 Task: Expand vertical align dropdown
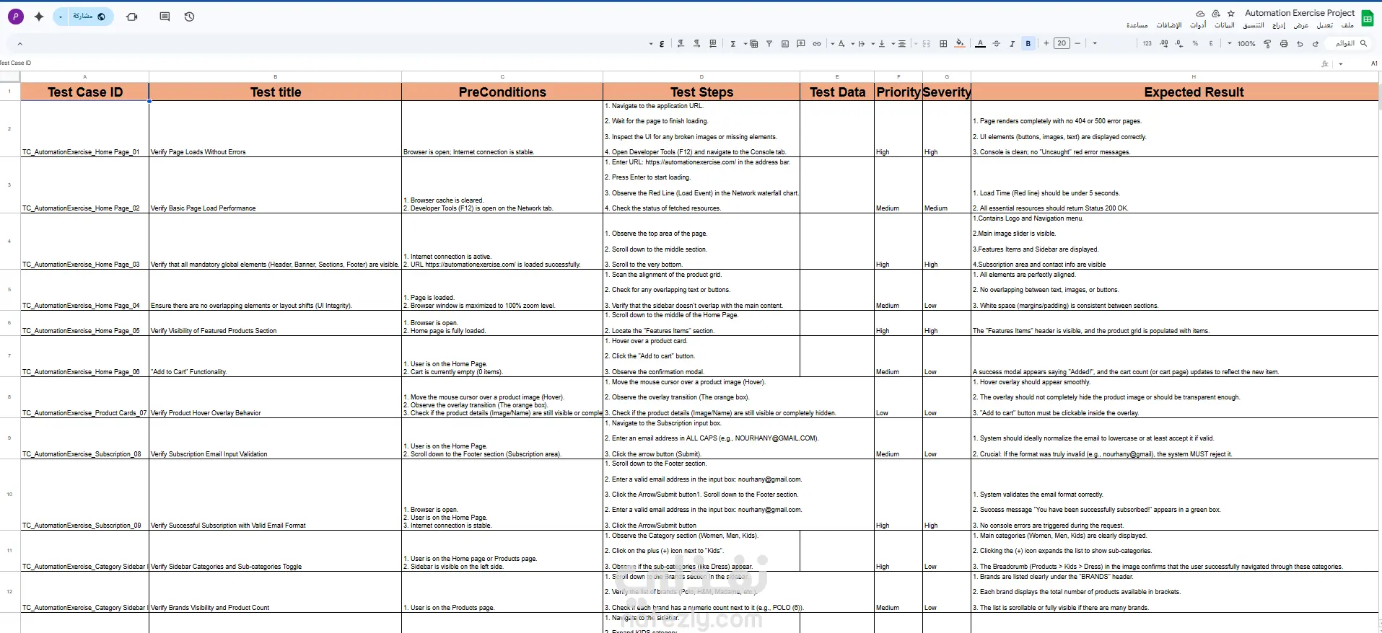873,43
